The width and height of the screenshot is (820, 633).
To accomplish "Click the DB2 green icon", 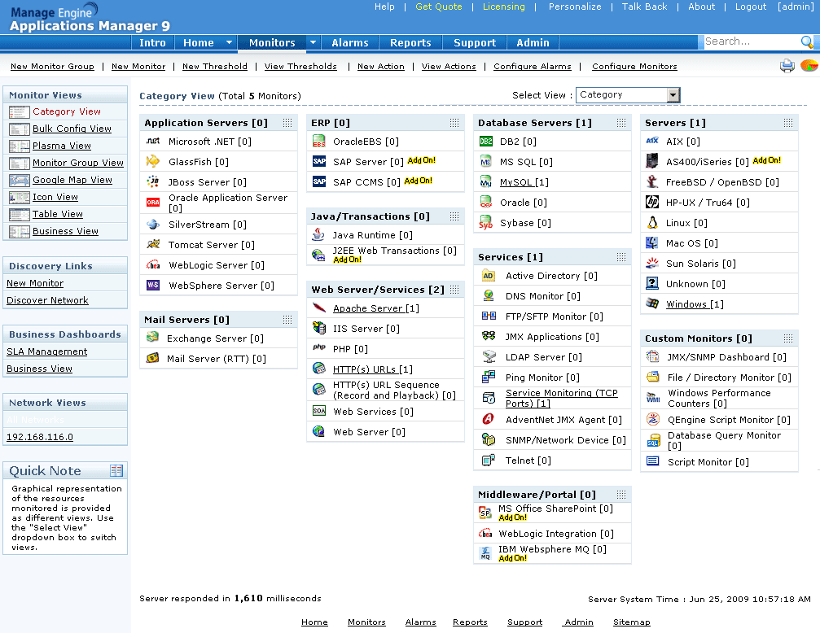I will [486, 141].
